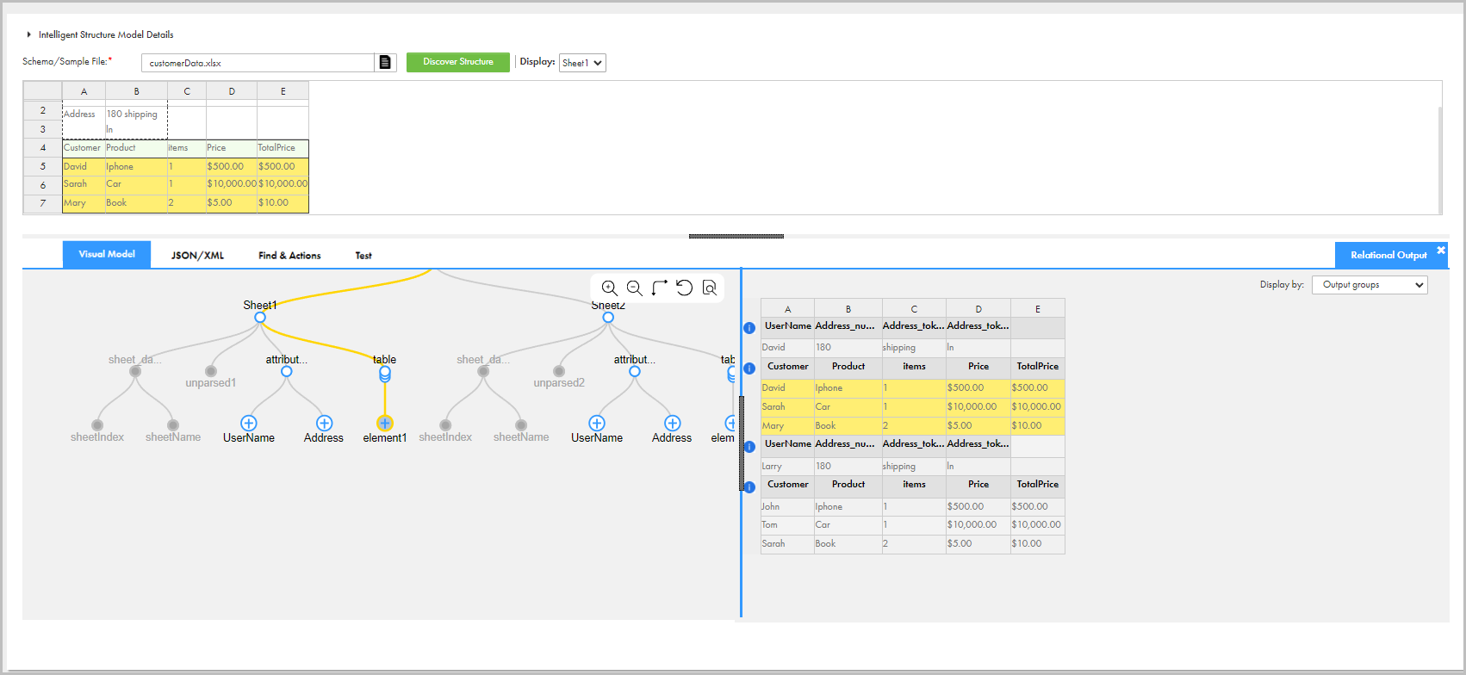1466x675 pixels.
Task: Click the Schema/Sample File input field
Action: [x=258, y=63]
